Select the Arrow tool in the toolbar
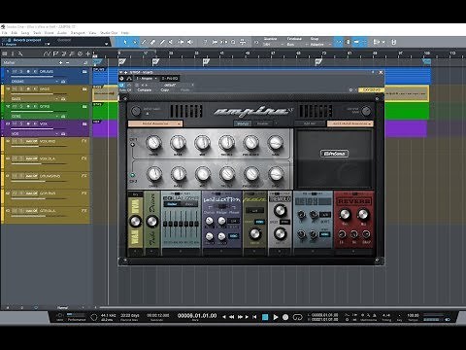 [x=125, y=42]
